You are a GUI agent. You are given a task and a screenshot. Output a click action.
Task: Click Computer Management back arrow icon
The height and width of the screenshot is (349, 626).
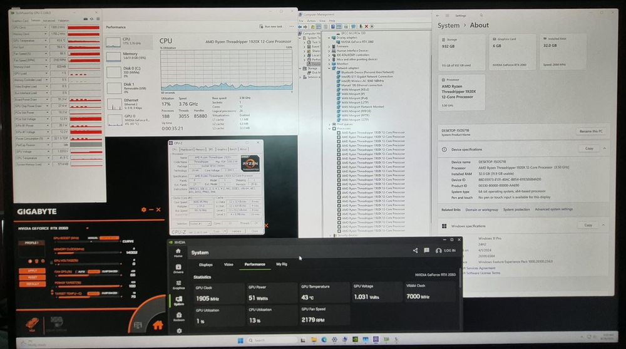click(x=300, y=27)
